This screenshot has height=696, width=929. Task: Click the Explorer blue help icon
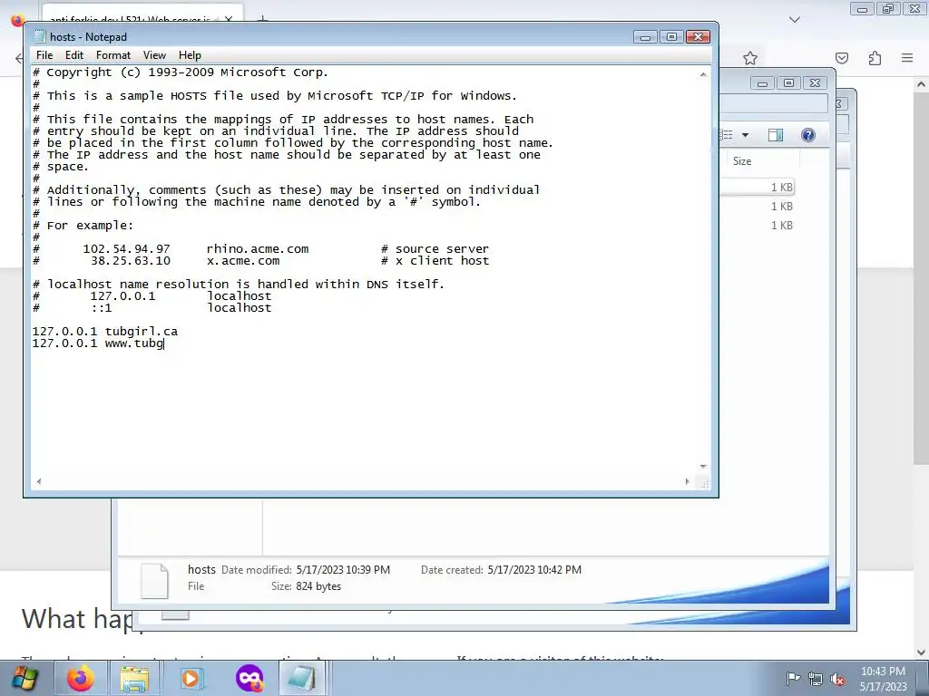tap(808, 135)
